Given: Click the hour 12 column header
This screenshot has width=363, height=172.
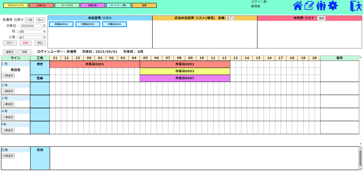Looking at the screenshot, I should 224,58.
